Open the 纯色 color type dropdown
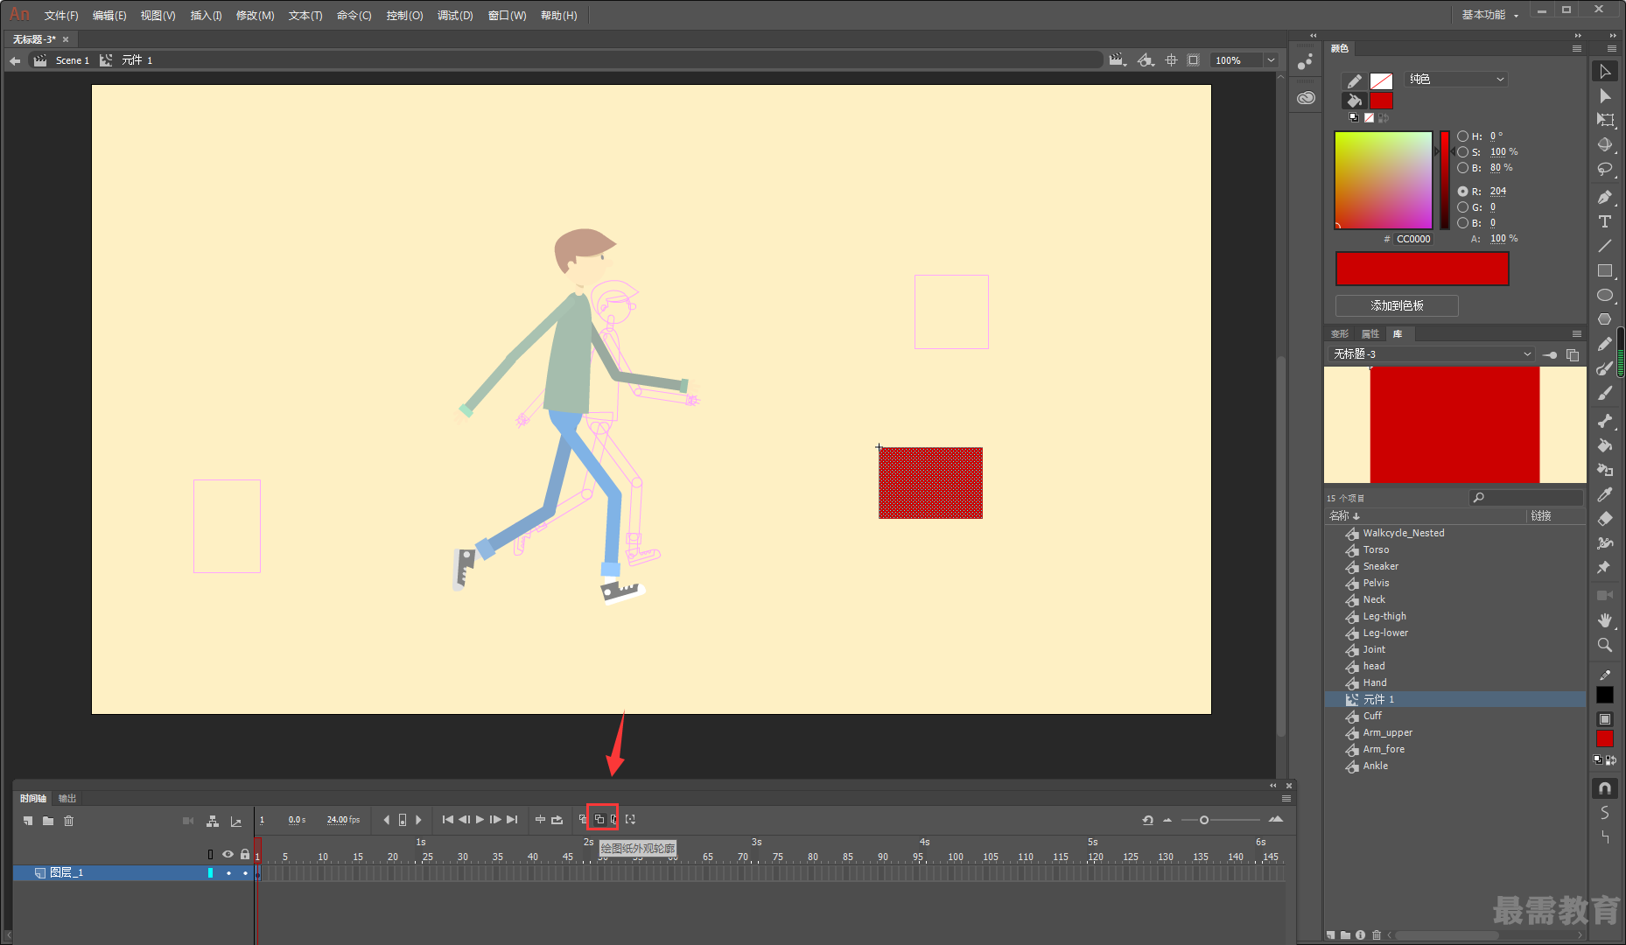This screenshot has height=945, width=1626. (x=1457, y=80)
